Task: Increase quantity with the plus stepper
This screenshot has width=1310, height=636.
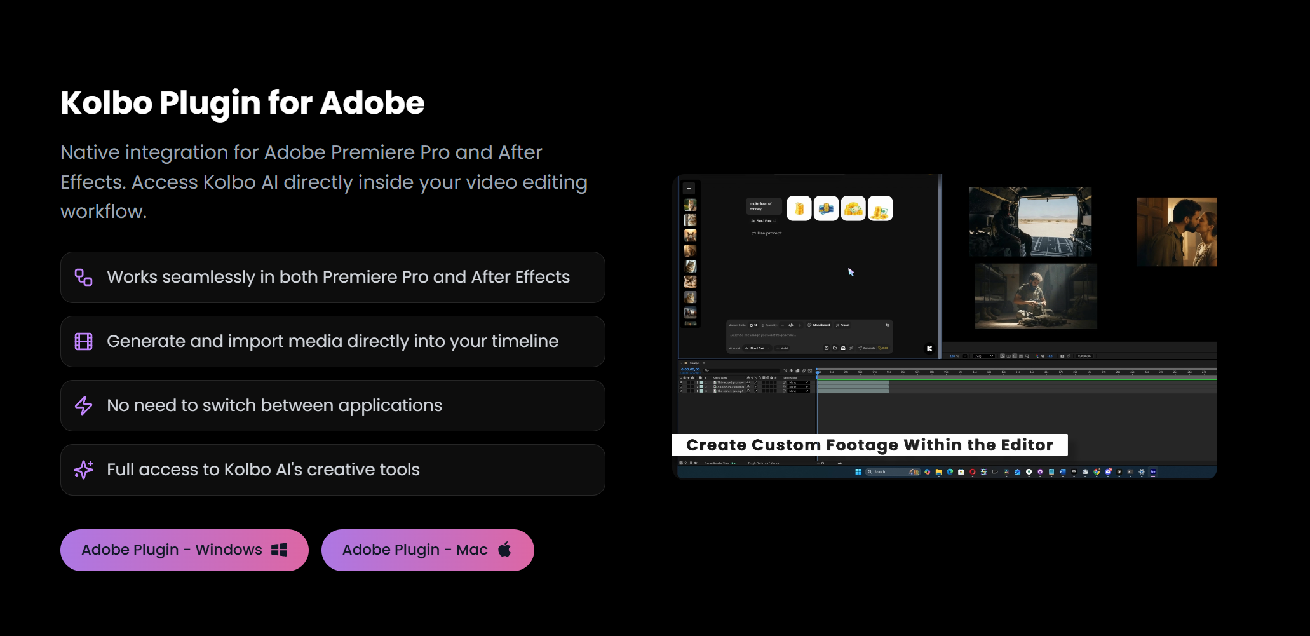Action: (800, 325)
